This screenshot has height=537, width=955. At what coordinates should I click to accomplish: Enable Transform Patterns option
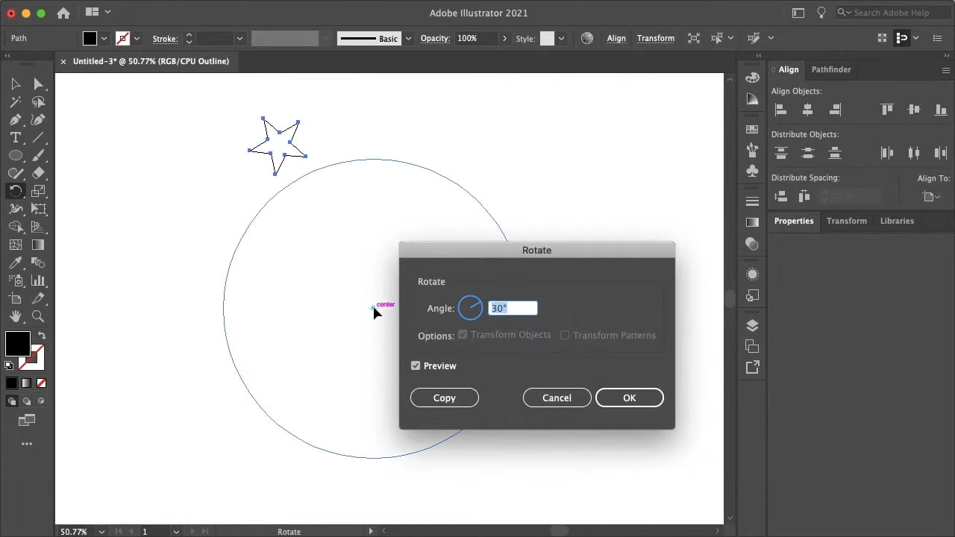pos(565,335)
